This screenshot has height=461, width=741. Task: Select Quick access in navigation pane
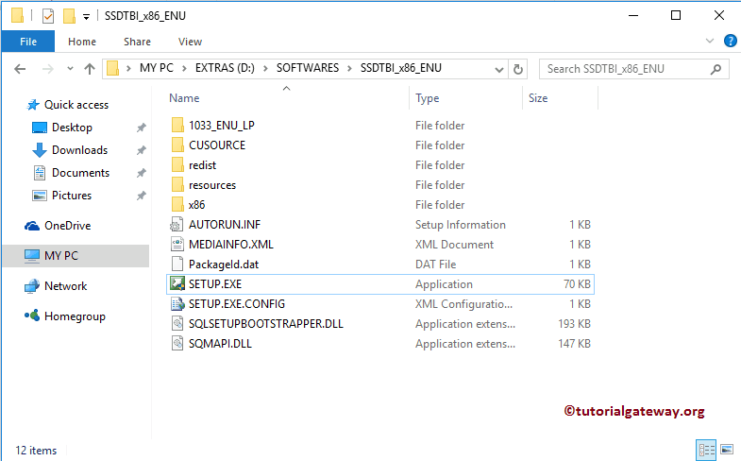(x=76, y=105)
